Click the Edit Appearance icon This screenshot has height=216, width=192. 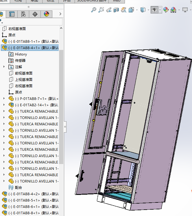(x=166, y=10)
